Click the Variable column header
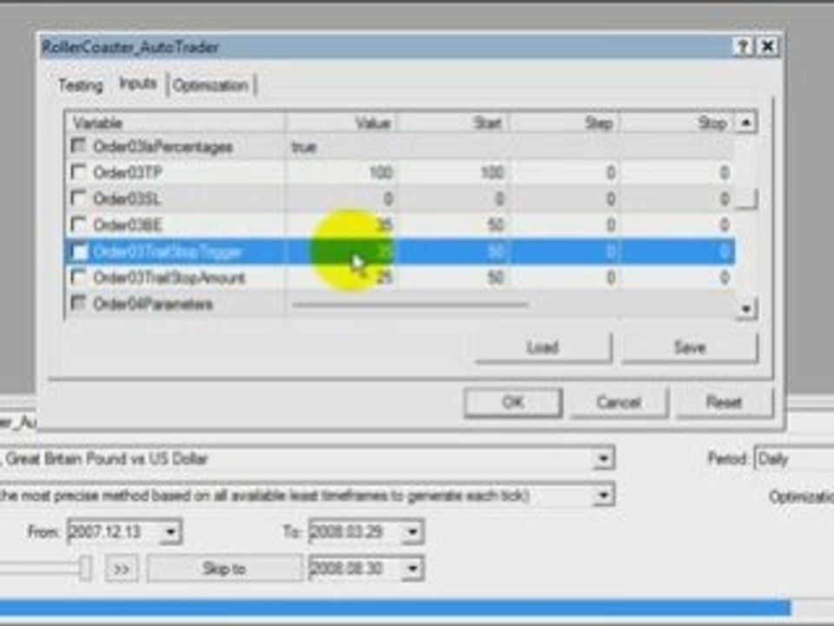 [x=175, y=123]
